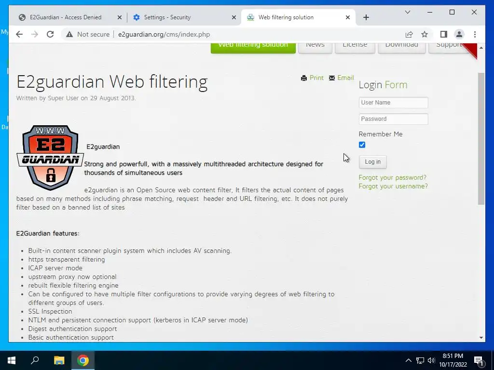Click the Digest authentication support list item
Screen dimensions: 494x370
[x=72, y=329]
